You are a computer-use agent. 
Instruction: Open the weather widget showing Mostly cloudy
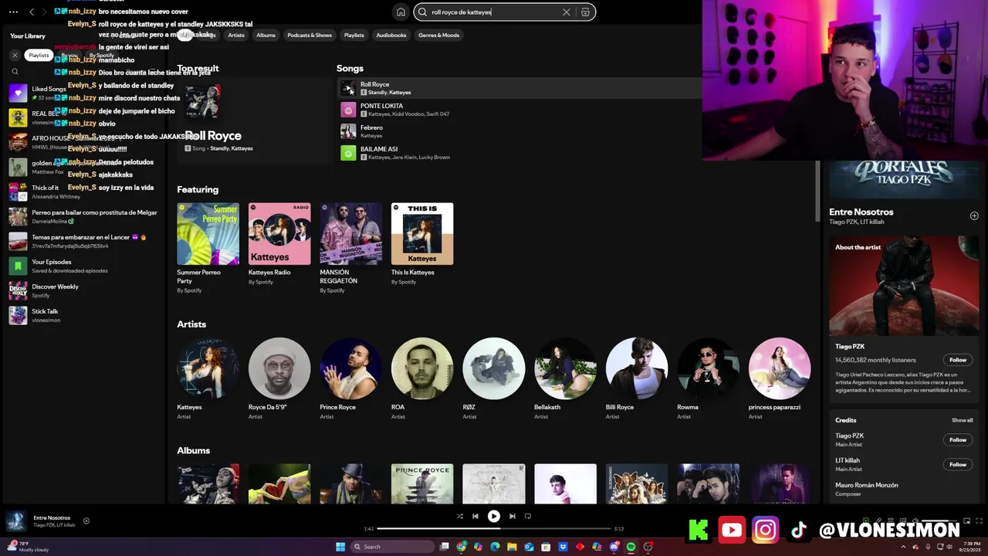click(x=29, y=546)
